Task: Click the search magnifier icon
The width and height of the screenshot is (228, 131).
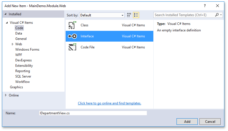Action: point(217,15)
